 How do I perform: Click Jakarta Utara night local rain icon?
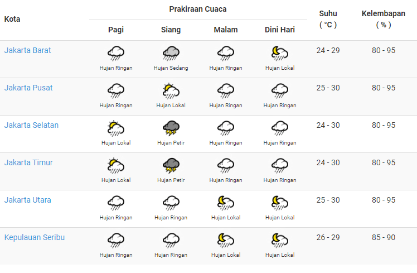pos(226,203)
